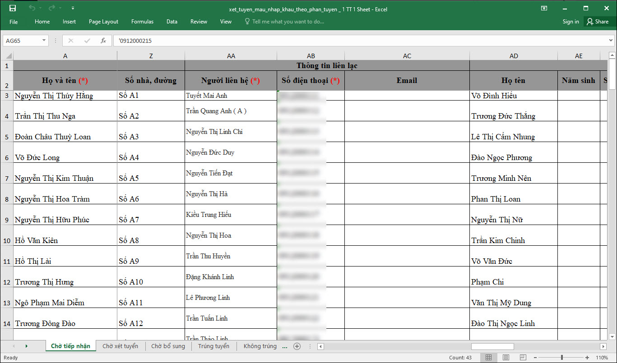The width and height of the screenshot is (617, 363).
Task: Click the Name Box showing AG65
Action: point(22,41)
